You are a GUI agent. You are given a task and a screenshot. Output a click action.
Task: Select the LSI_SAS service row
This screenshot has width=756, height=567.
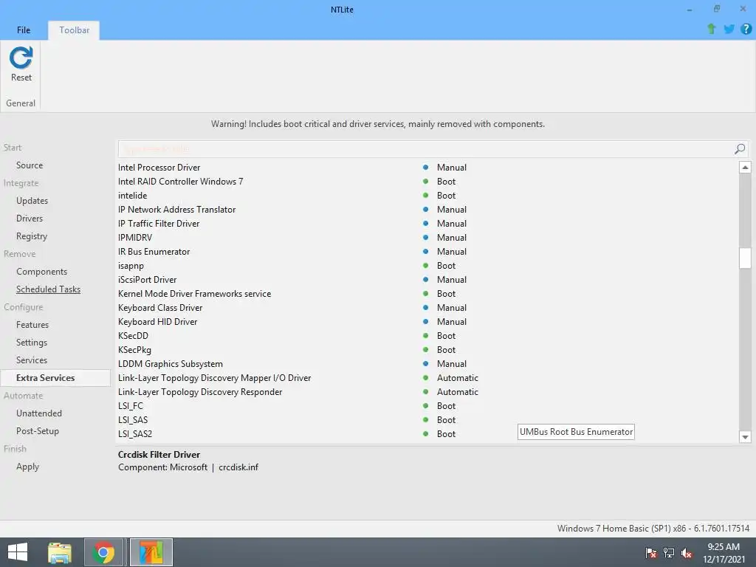427,419
